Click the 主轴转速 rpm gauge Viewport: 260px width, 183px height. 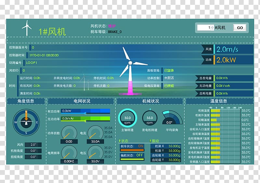(x=127, y=118)
